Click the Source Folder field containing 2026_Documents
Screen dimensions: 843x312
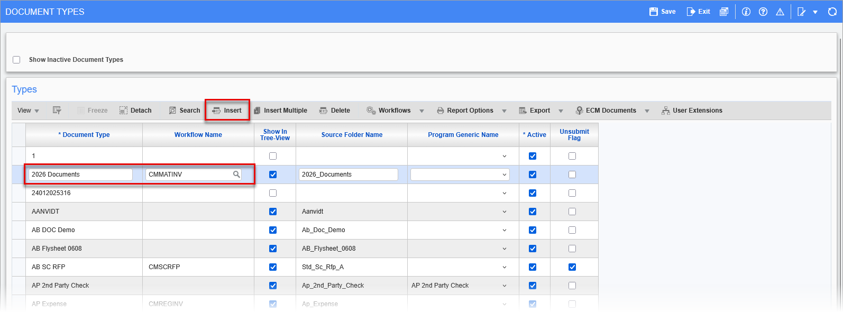click(x=348, y=175)
